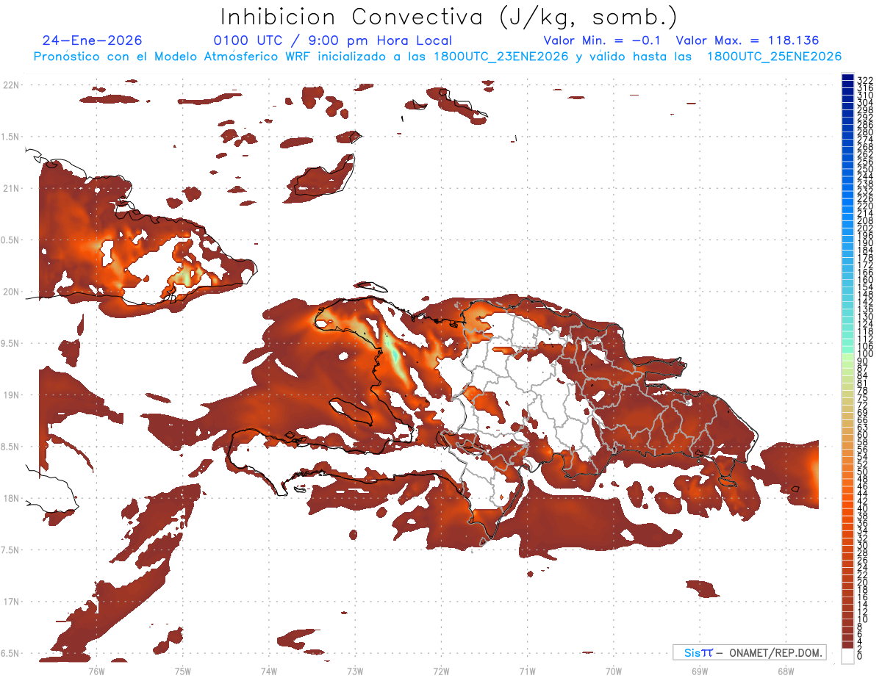The width and height of the screenshot is (882, 681).
Task: Click the "8.5N" latitude label
Action: tap(11, 447)
